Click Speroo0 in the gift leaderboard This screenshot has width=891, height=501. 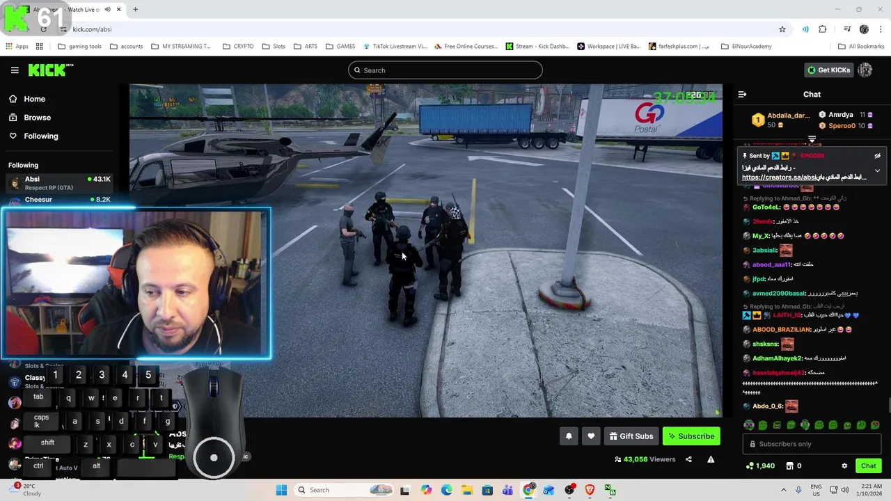coord(842,126)
